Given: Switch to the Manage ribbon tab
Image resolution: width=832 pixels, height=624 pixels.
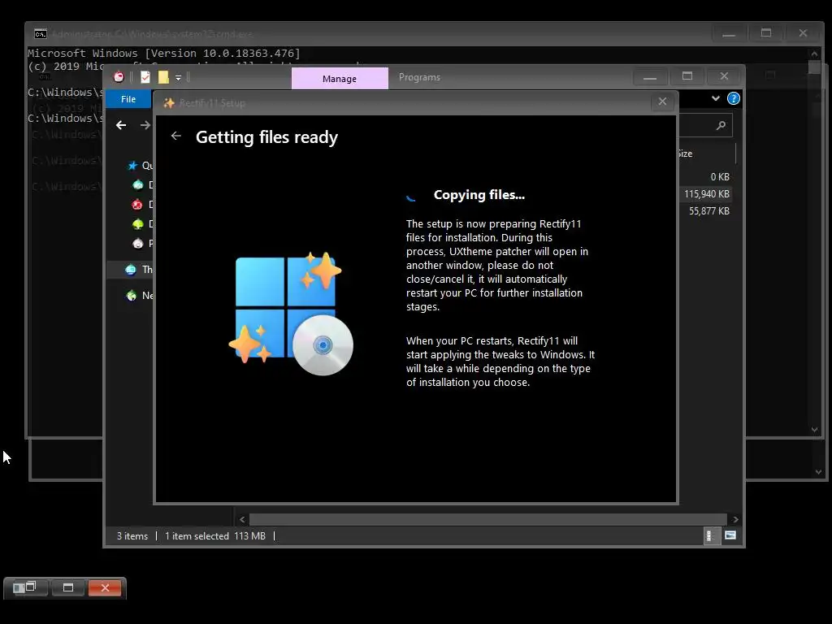Looking at the screenshot, I should (340, 79).
